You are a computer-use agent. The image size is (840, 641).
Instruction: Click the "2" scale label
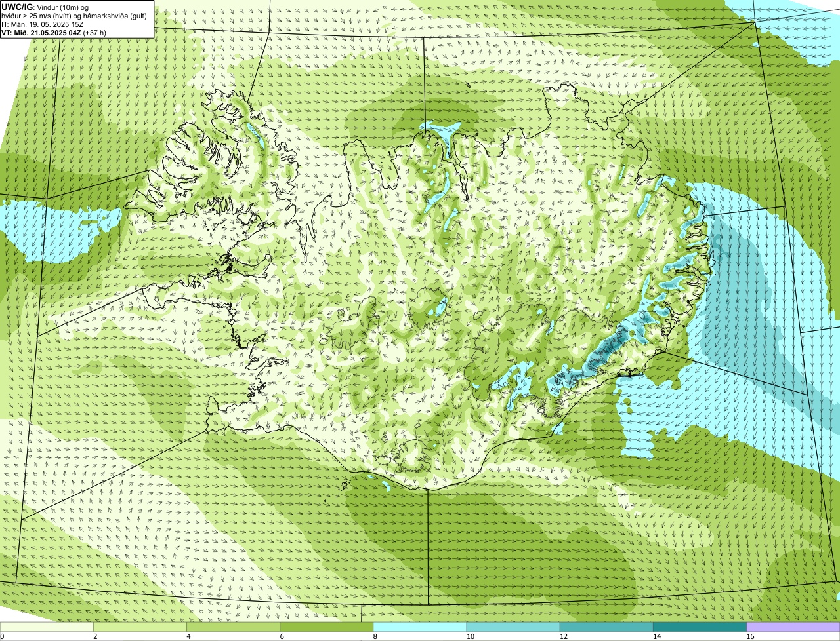point(95,636)
